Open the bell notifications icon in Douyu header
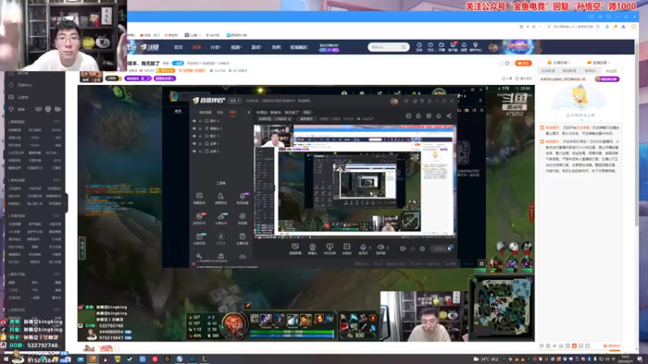Viewport: 648px width, 364px height. (x=463, y=45)
